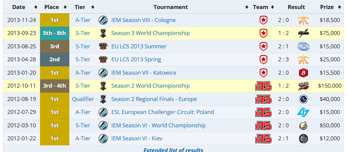Open Season 3 World Championship link
Viewport: 347px width, 152px height.
(x=150, y=33)
